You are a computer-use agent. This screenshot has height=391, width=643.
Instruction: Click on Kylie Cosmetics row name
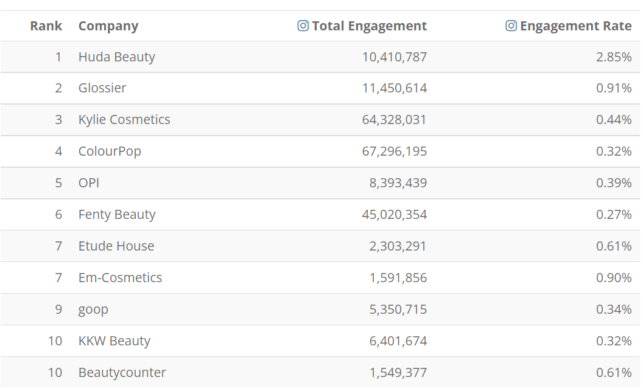(124, 120)
